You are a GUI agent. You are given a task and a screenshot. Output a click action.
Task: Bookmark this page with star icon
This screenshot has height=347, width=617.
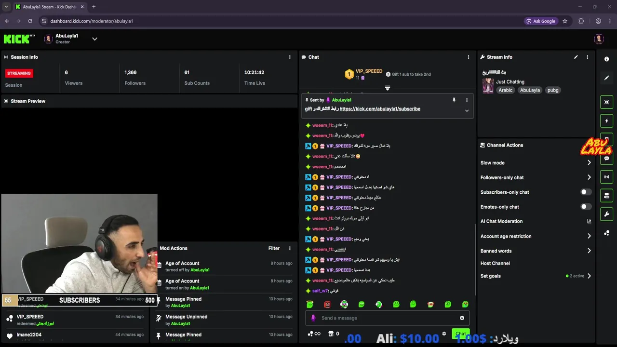point(565,21)
